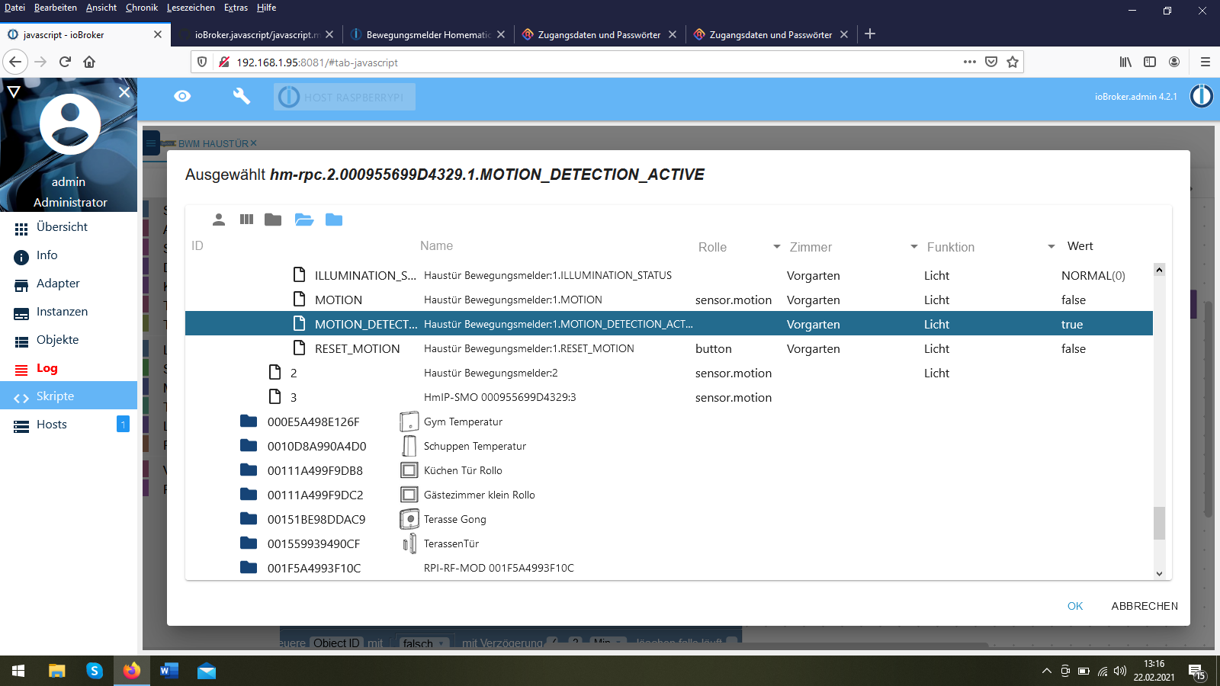The image size is (1220, 686).
Task: Close the sidebar with the X icon
Action: [124, 92]
